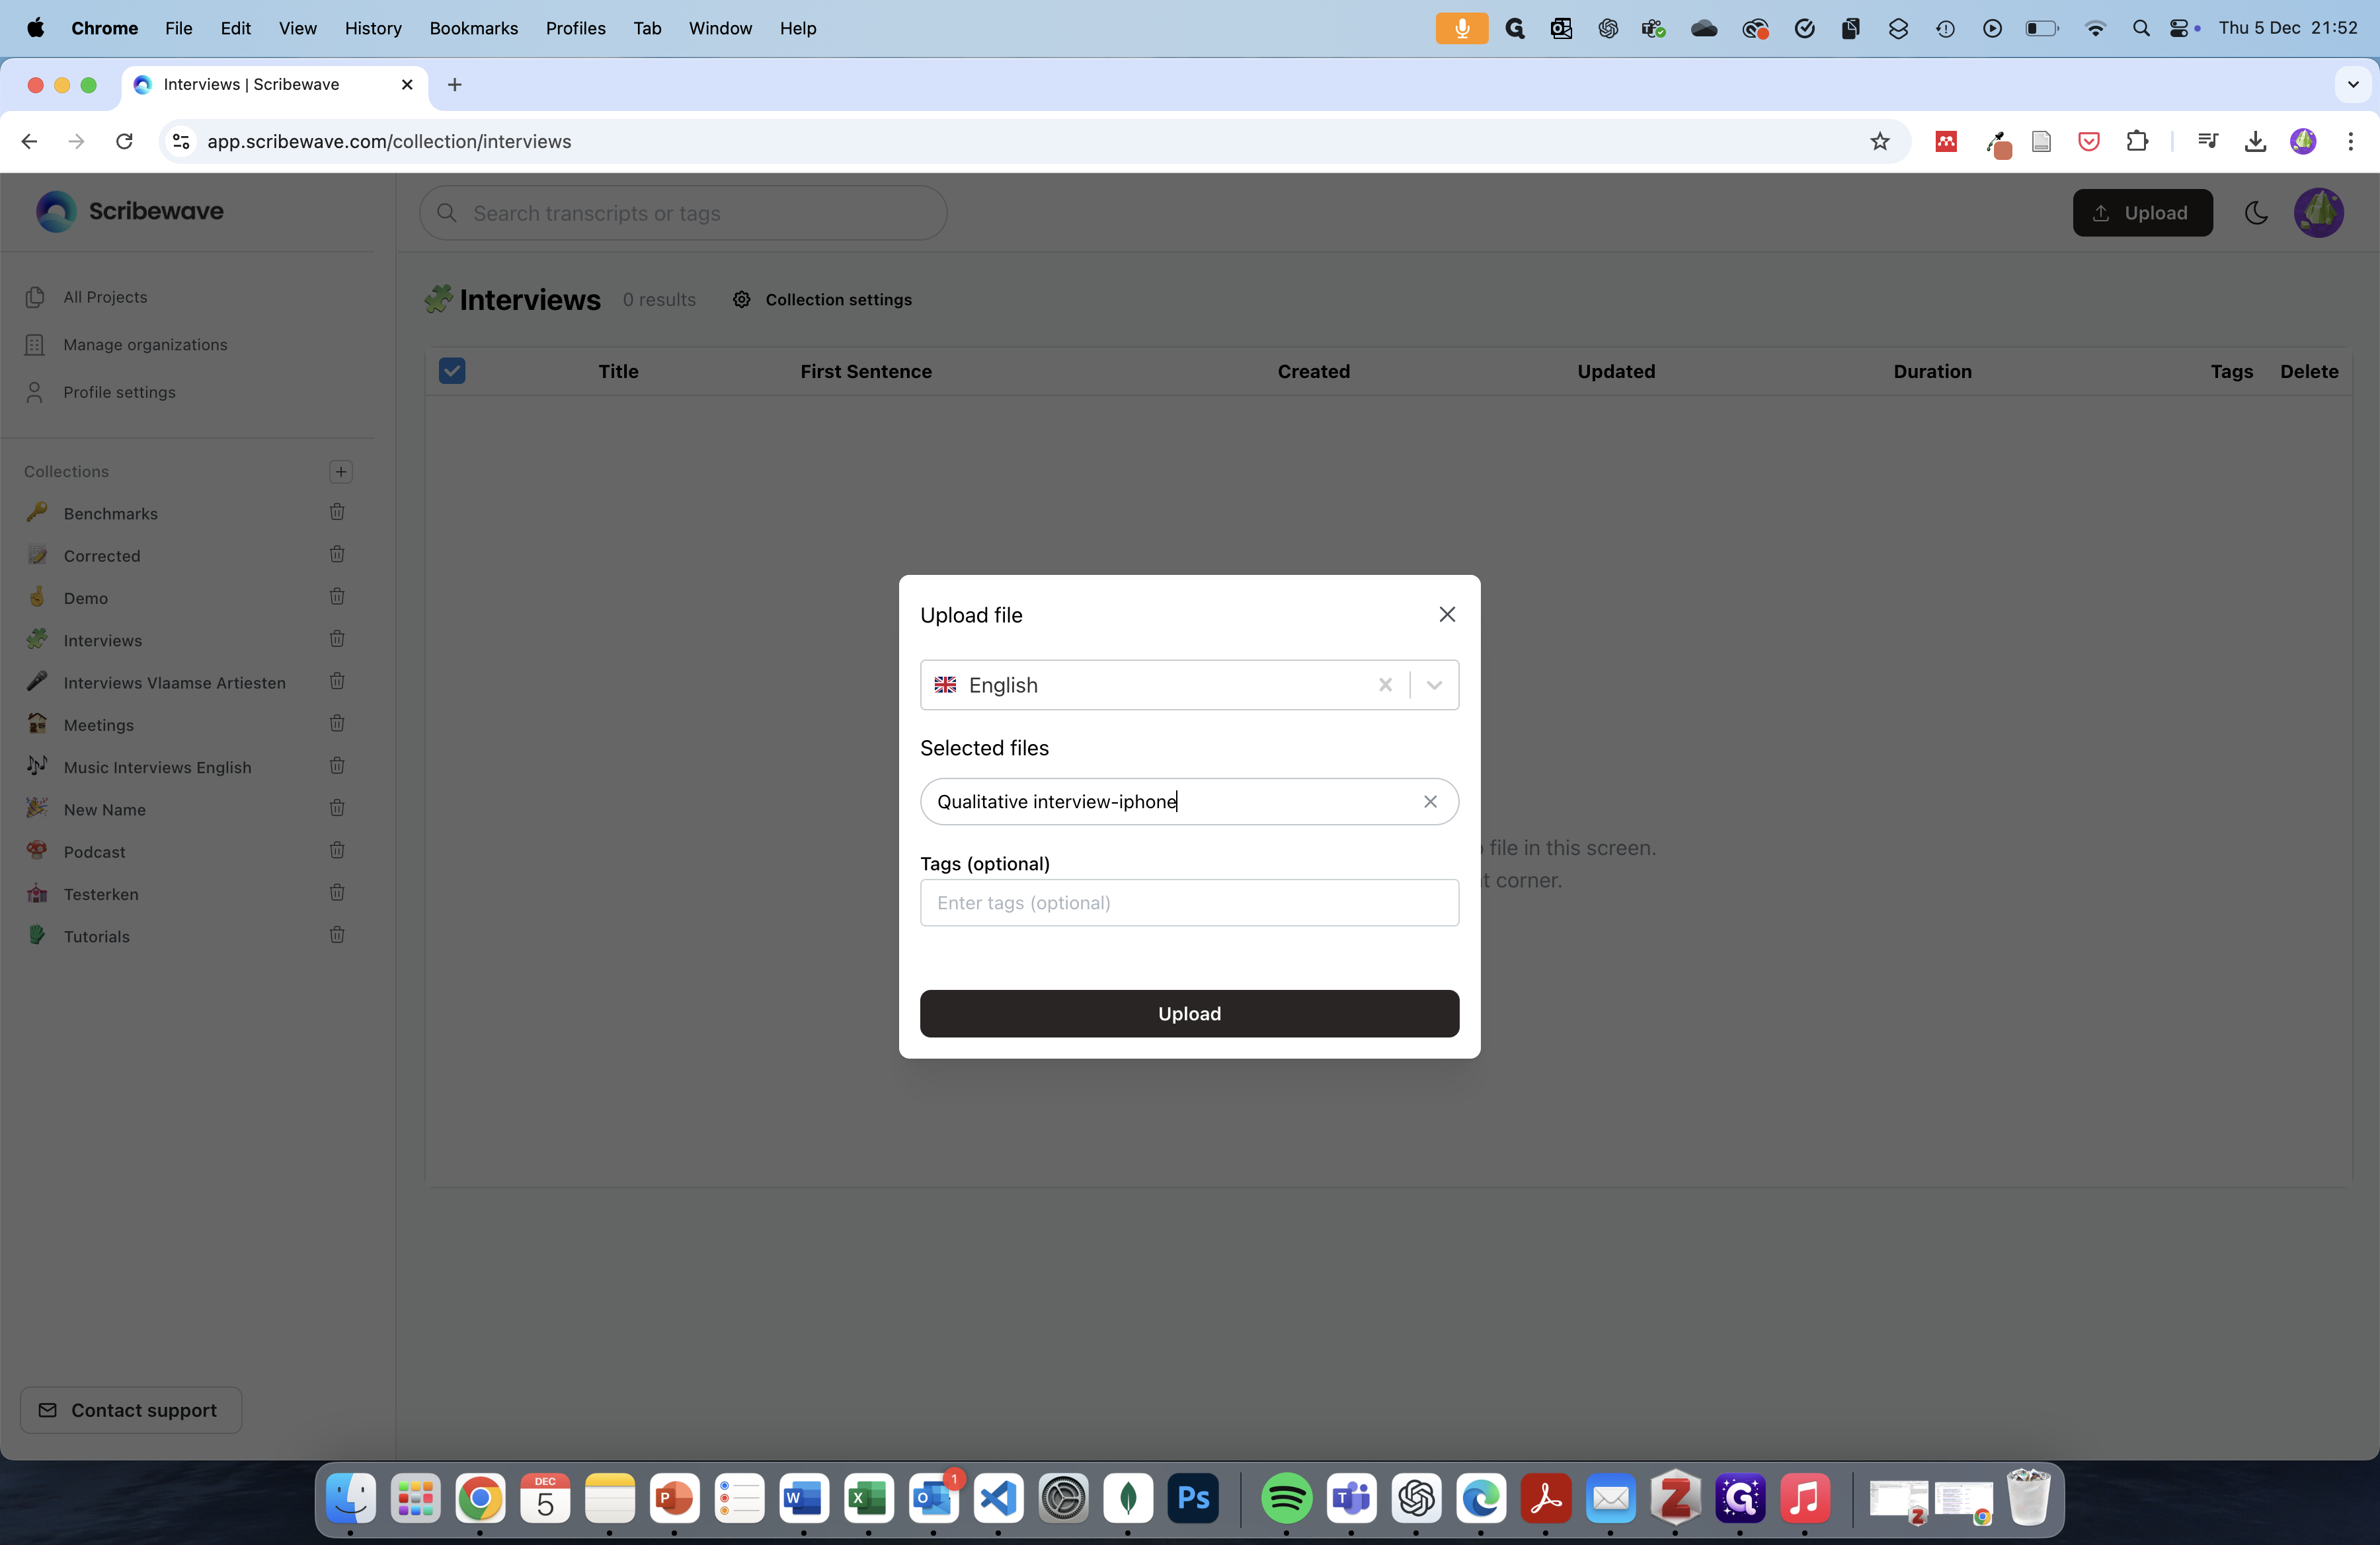This screenshot has height=1545, width=2380.
Task: Open the Tutorials collection
Action: pyautogui.click(x=96, y=936)
